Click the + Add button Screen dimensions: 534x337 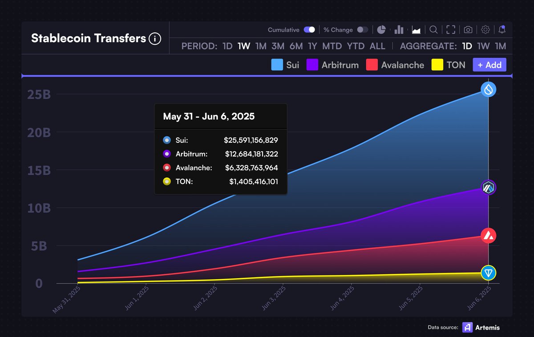pos(489,65)
